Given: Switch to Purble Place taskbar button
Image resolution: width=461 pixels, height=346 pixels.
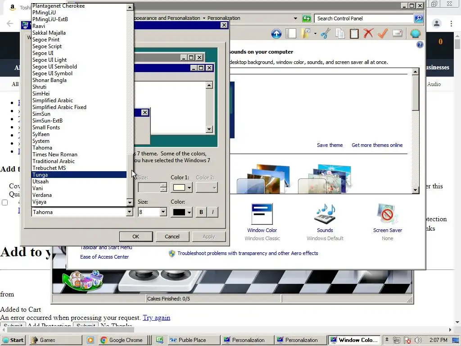Looking at the screenshot, I should pos(194,340).
